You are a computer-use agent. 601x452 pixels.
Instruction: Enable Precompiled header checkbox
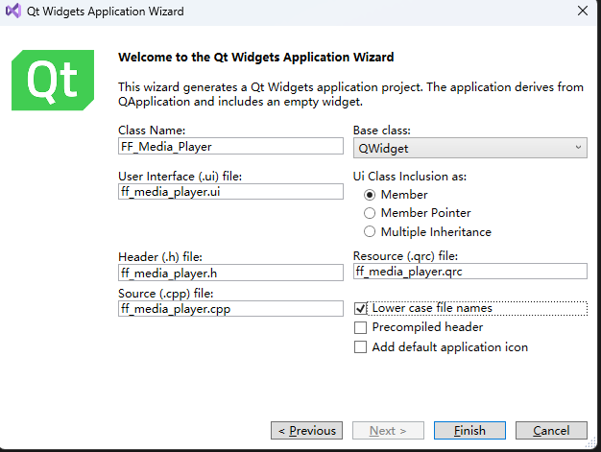pyautogui.click(x=360, y=327)
